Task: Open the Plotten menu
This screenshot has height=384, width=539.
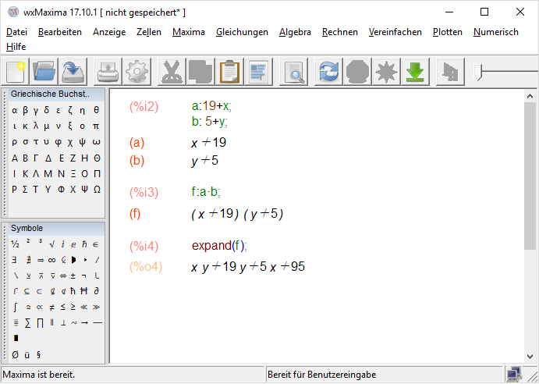Action: 448,32
